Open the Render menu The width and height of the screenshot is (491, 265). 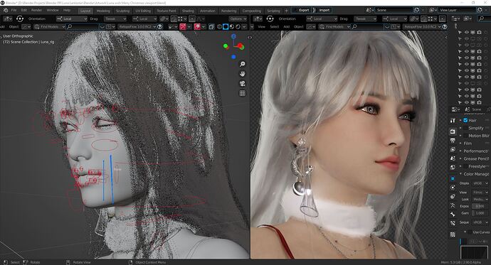(x=36, y=11)
